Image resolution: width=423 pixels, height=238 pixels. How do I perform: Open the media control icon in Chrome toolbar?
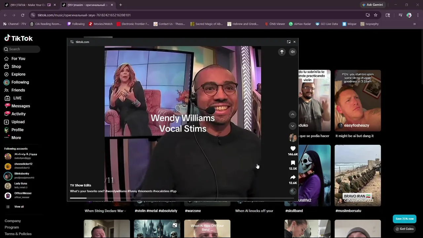[400, 15]
